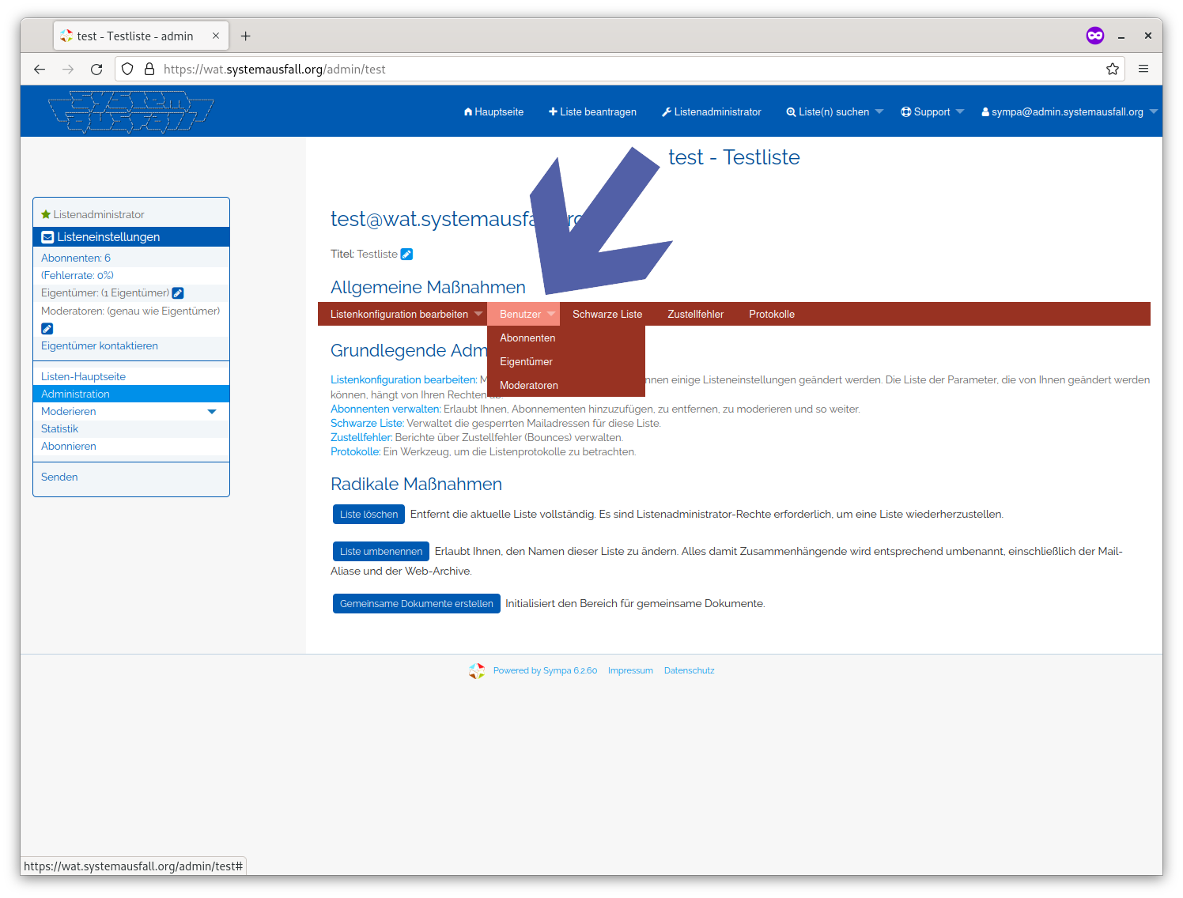
Task: Click the browser URL address field
Action: coord(629,69)
